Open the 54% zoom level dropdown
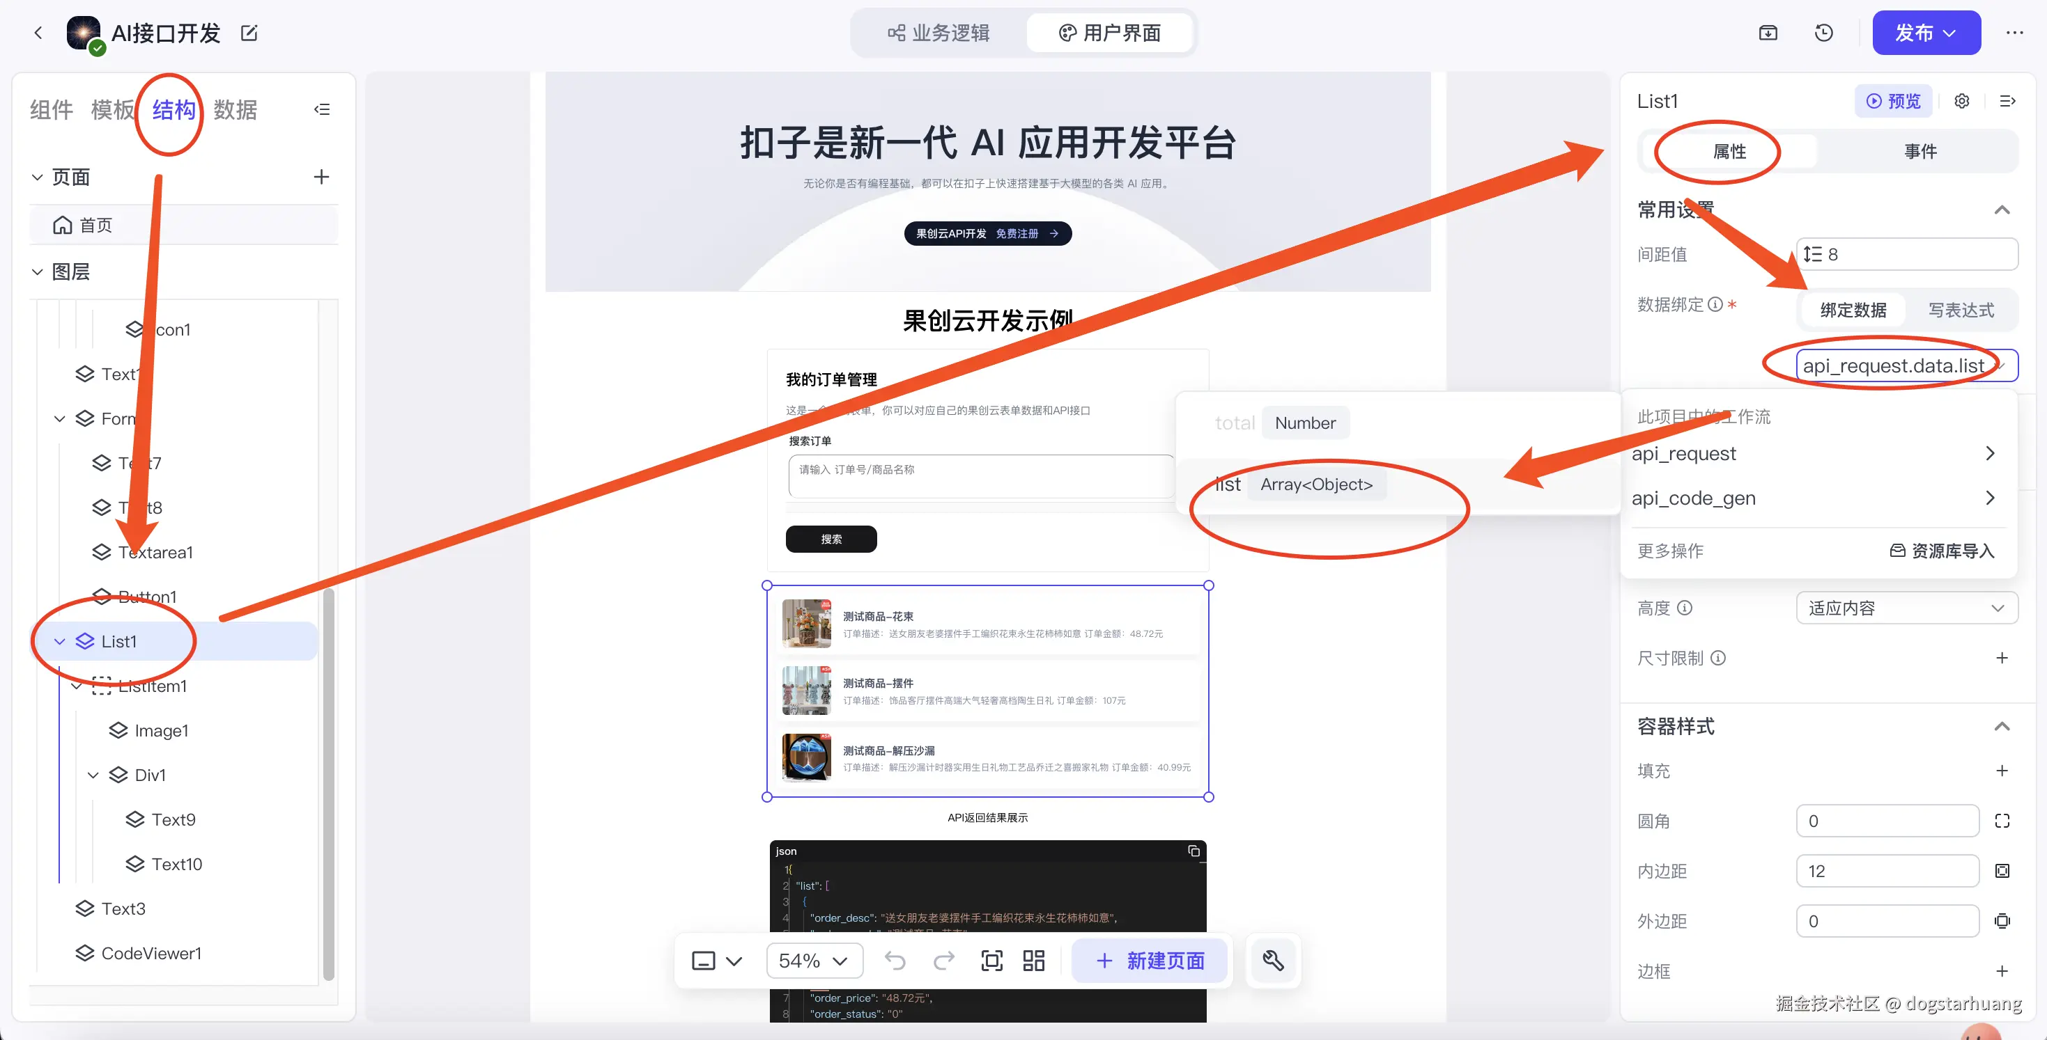2047x1040 pixels. click(x=814, y=961)
